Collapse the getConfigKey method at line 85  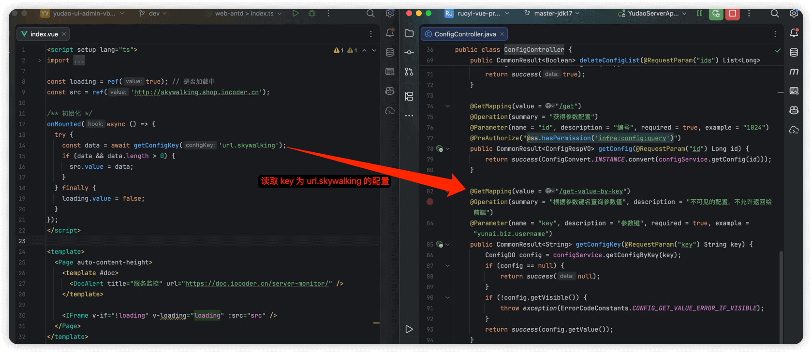[448, 245]
